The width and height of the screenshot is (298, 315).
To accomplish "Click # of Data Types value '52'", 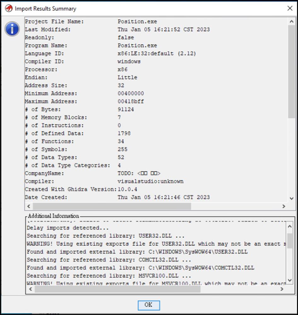I will click(121, 157).
